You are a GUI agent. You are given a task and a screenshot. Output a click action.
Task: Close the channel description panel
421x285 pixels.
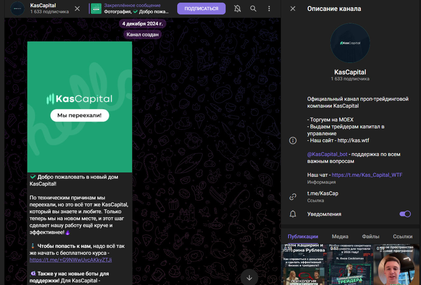(x=293, y=9)
